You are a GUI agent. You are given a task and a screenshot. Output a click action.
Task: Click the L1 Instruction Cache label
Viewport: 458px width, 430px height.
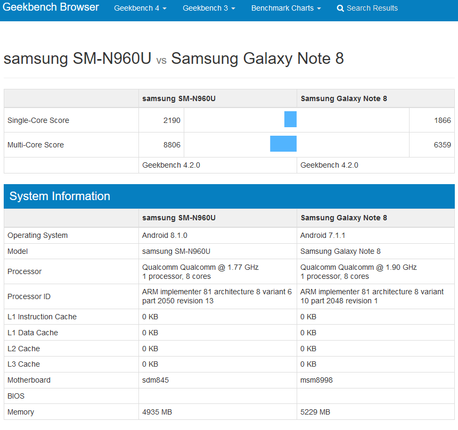(42, 317)
